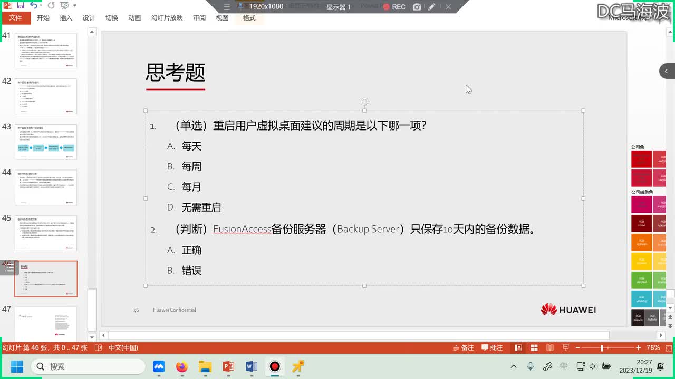This screenshot has width=675, height=379.
Task: Switch to the 插入 ribbon tab
Action: pyautogui.click(x=66, y=18)
